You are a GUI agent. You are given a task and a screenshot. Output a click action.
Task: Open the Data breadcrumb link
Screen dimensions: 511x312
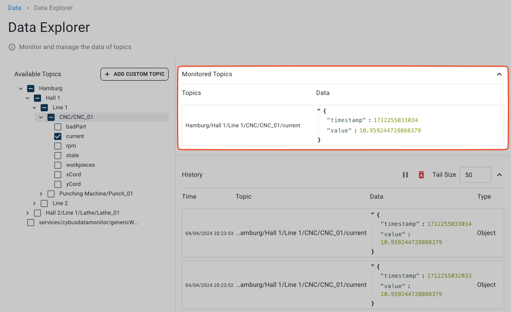click(15, 8)
